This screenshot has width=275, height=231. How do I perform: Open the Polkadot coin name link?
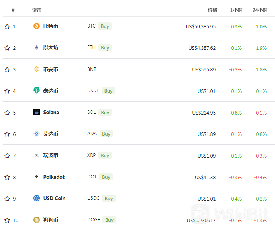click(x=54, y=177)
